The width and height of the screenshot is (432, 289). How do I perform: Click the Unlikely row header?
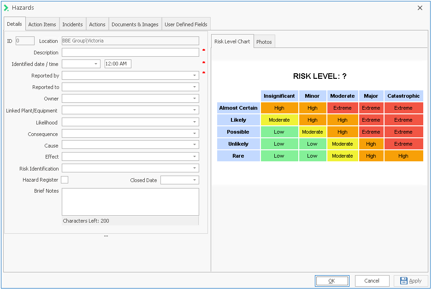[238, 144]
